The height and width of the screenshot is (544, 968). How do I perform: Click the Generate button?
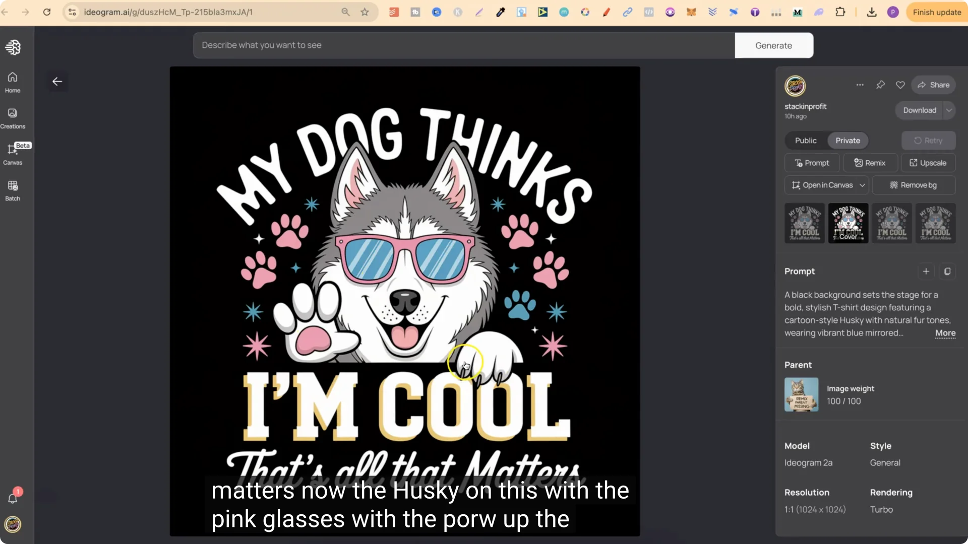click(x=773, y=45)
